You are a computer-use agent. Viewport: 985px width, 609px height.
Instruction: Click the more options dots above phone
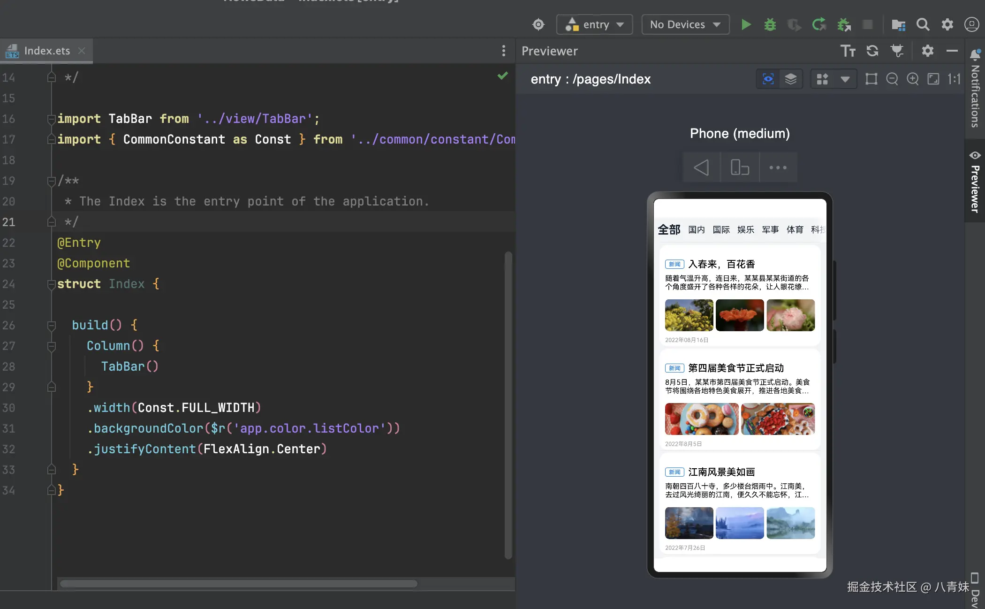[x=778, y=167]
